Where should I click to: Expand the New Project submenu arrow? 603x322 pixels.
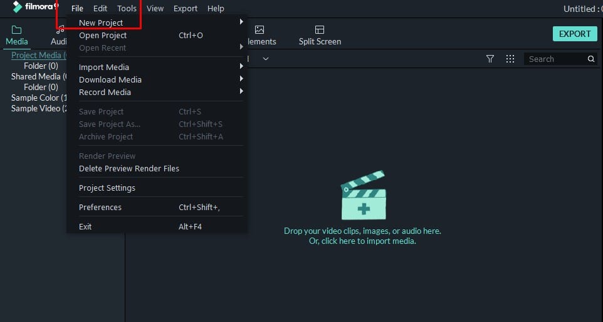[241, 23]
